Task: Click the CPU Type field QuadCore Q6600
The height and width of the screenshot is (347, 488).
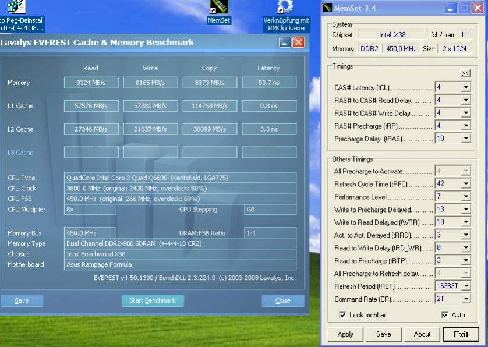Action: [x=180, y=178]
